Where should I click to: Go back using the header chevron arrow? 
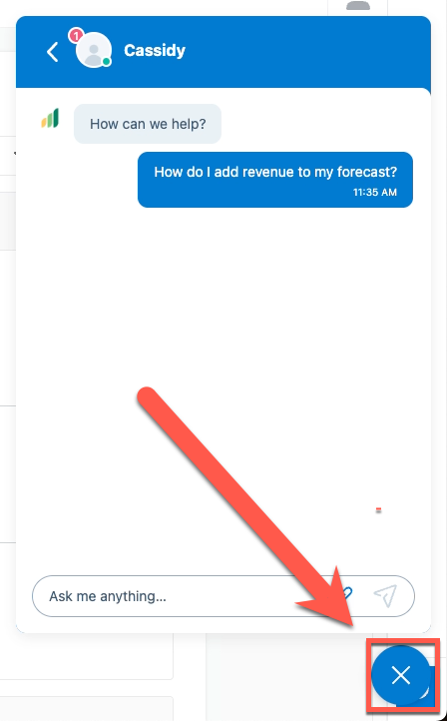[52, 52]
